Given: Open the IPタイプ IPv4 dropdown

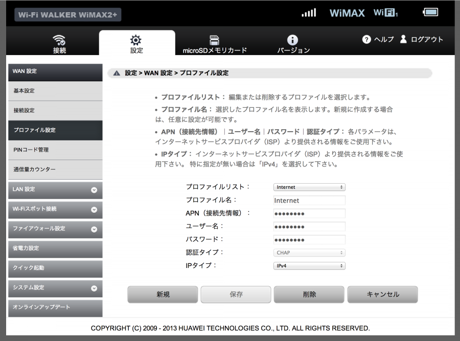Looking at the screenshot, I should 309,265.
